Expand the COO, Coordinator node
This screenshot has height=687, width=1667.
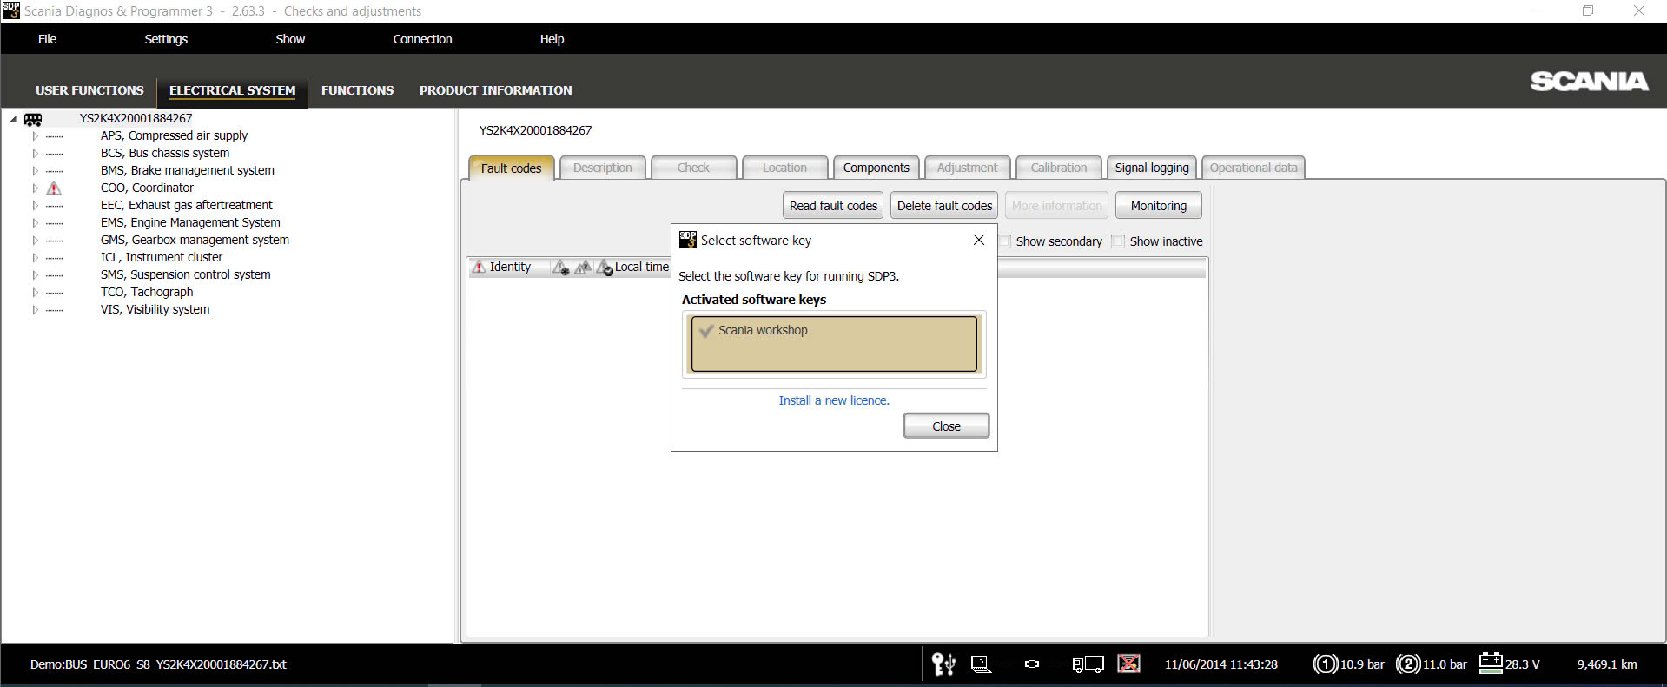coord(35,188)
